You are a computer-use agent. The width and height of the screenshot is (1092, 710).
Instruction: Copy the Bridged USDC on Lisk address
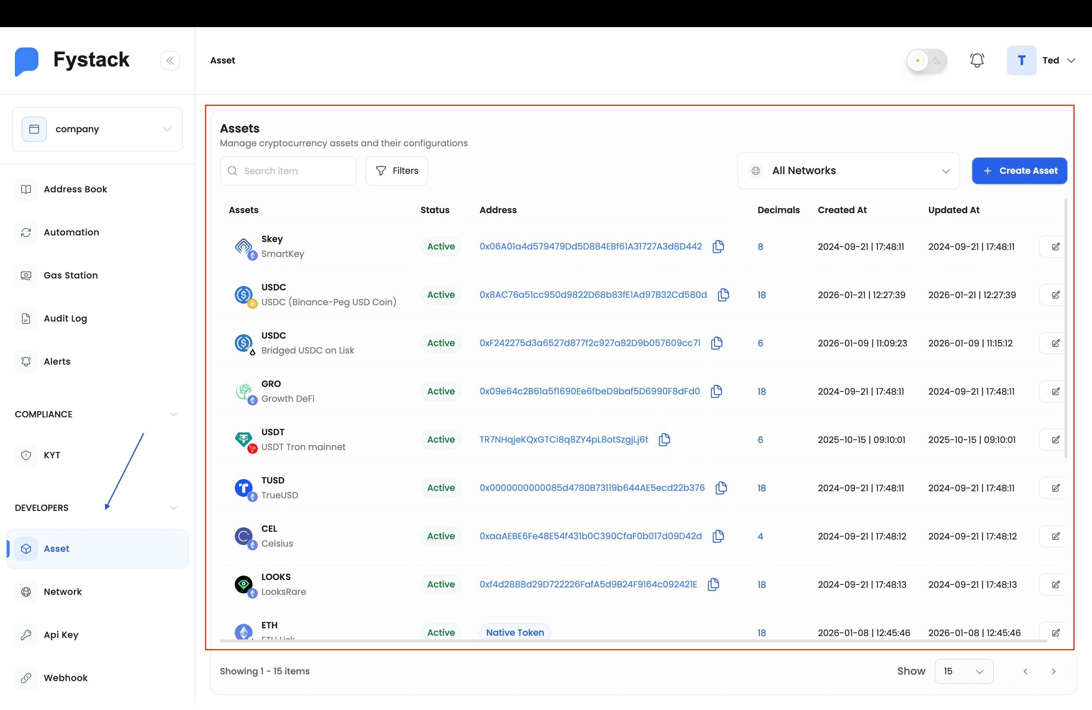[x=717, y=343]
